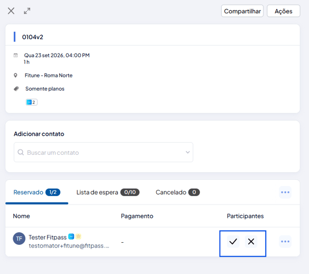The width and height of the screenshot is (309, 274).
Task: Click the Compartilhar button
Action: pos(242,11)
